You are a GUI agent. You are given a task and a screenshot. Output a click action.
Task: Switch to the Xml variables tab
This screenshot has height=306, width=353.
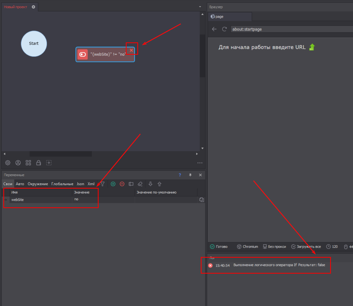pos(91,184)
